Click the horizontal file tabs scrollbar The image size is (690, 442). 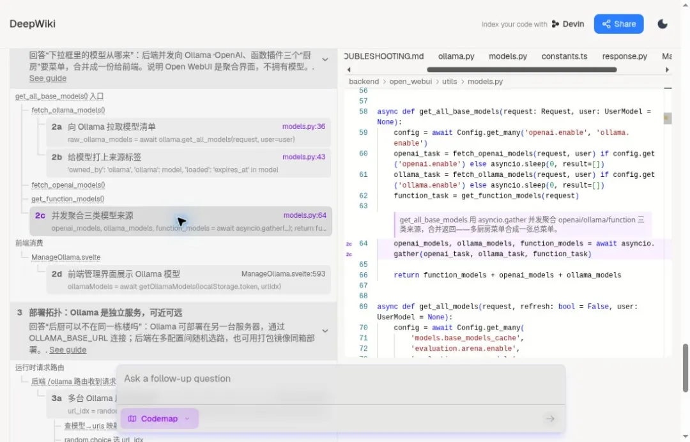tap(522, 70)
